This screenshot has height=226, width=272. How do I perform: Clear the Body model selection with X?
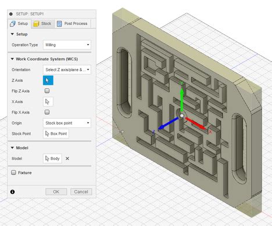click(x=67, y=159)
